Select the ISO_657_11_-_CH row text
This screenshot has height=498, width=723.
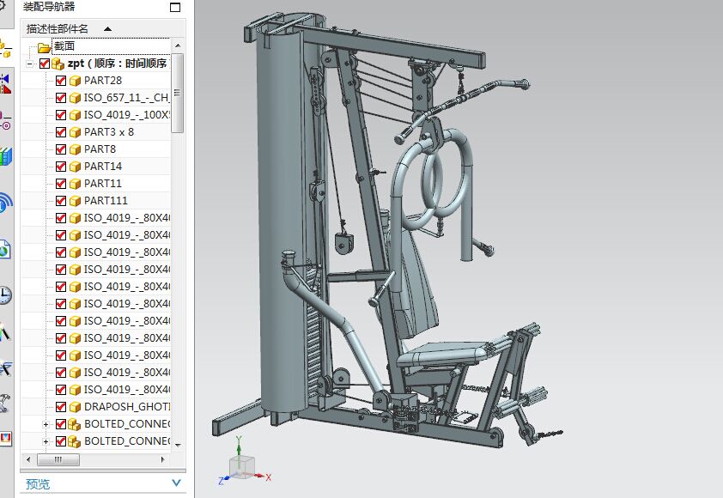126,98
